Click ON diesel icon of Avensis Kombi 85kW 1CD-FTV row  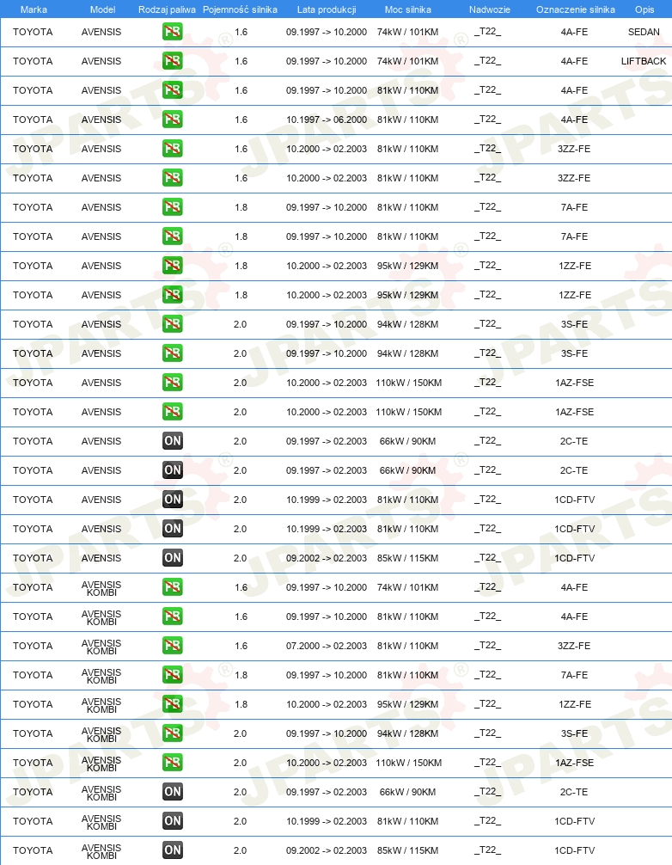tap(173, 850)
